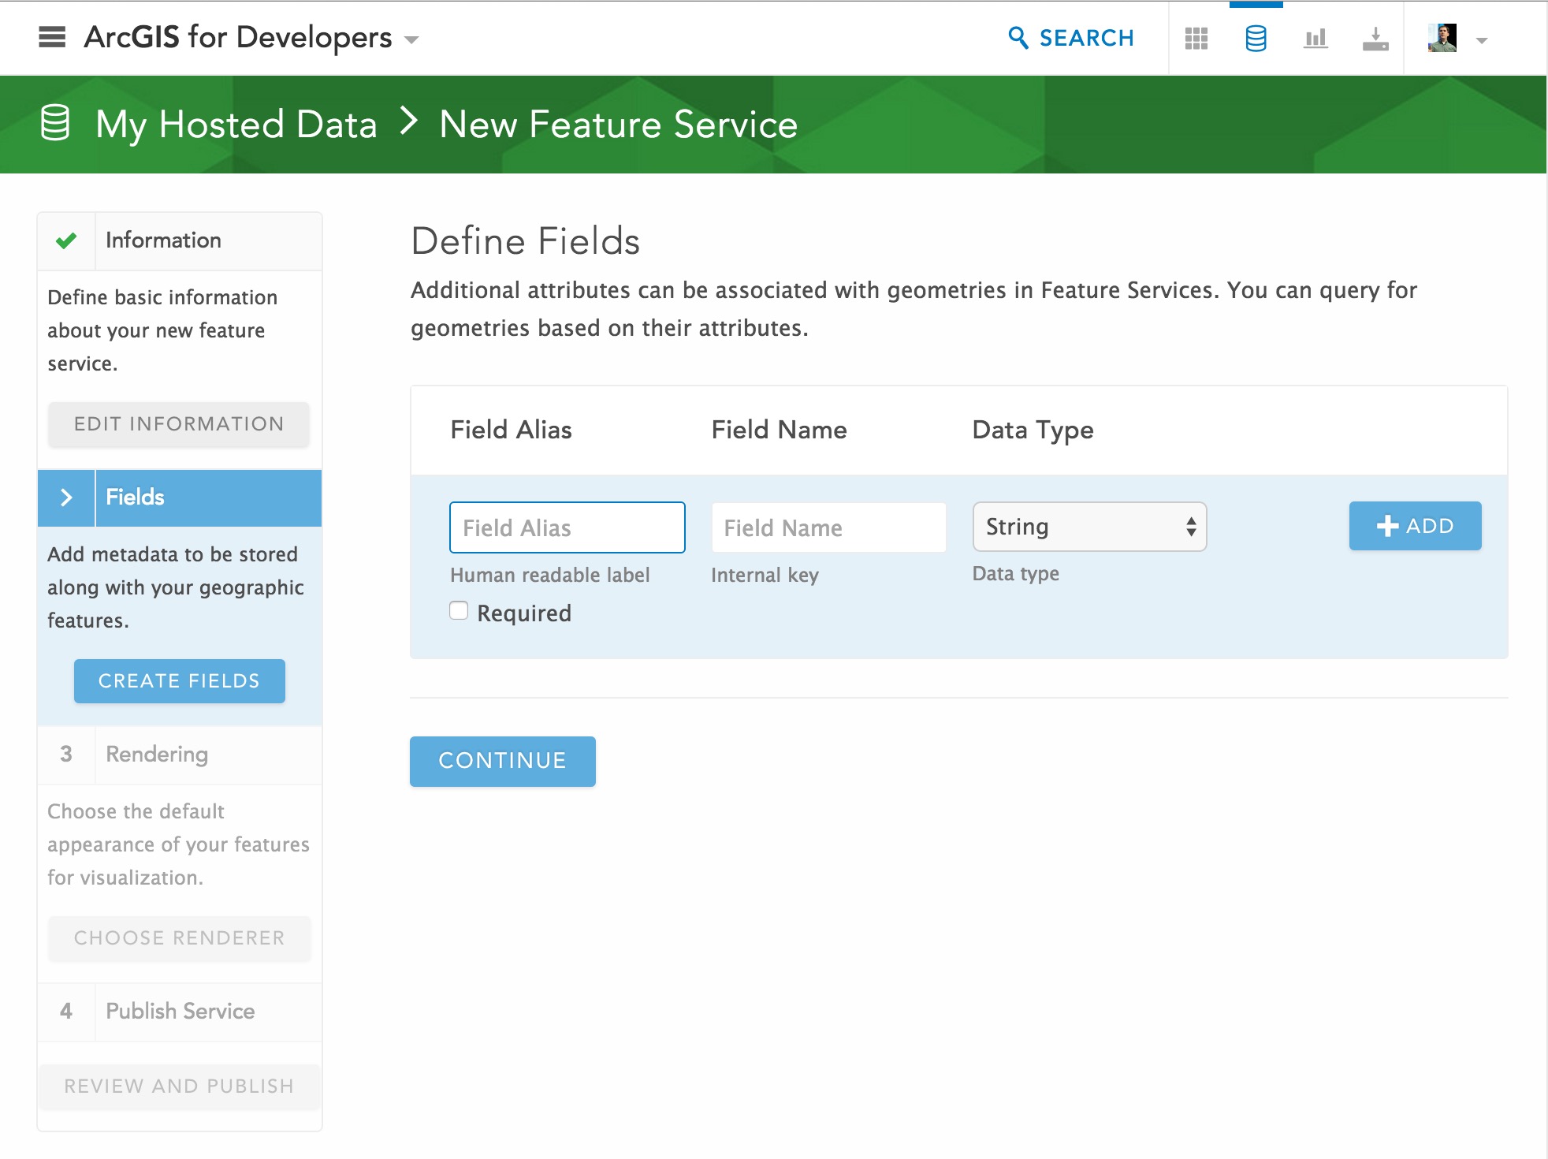Expand the ArcGIS for Developers dropdown arrow
1548x1159 pixels.
(x=411, y=39)
